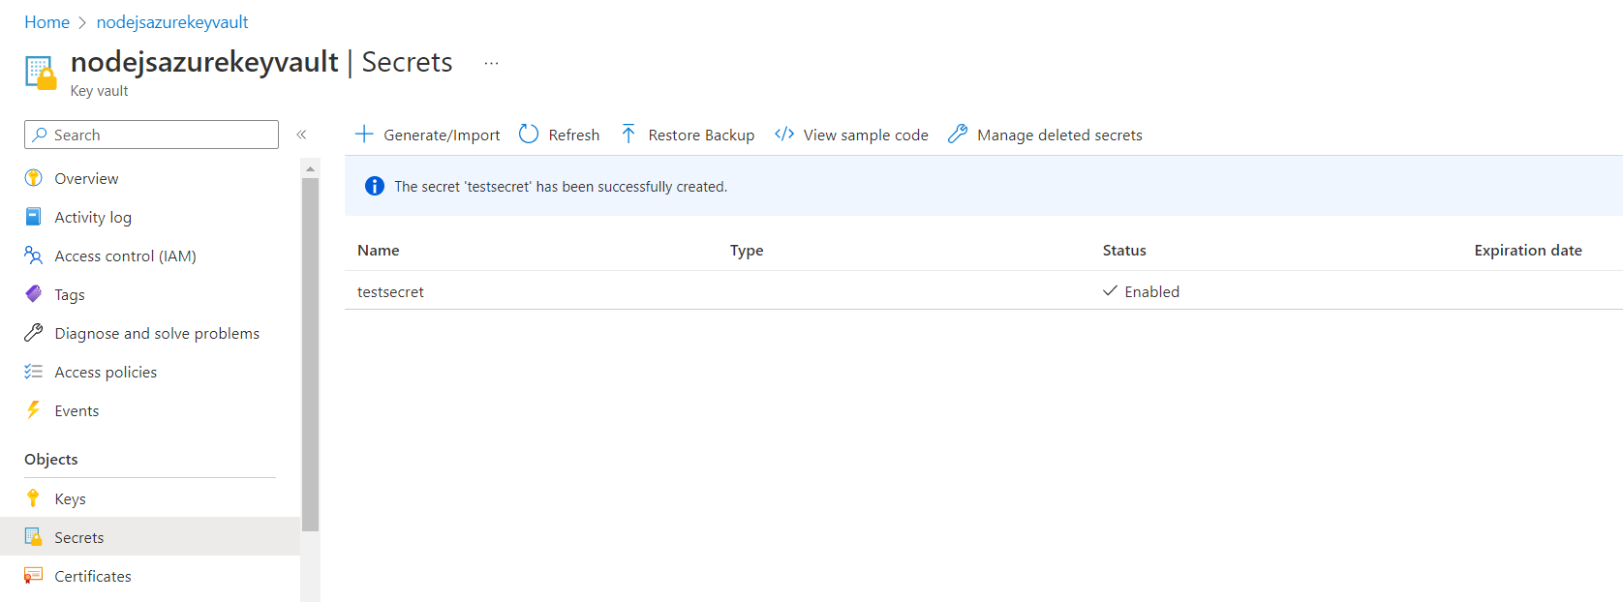This screenshot has width=1623, height=602.
Task: Open the Overview menu item
Action: pos(86,178)
